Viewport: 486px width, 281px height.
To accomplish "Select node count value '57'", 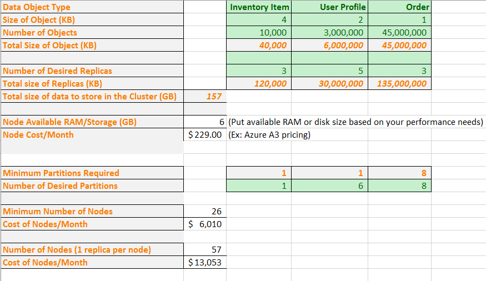I will click(205, 249).
